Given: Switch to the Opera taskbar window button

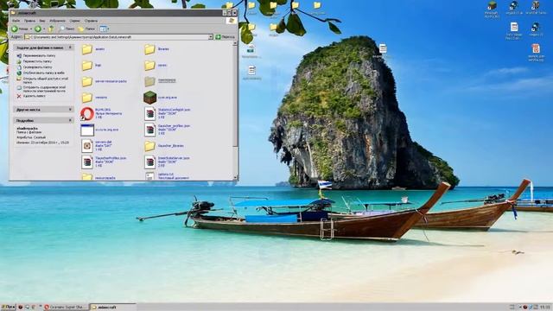Looking at the screenshot, I should (66, 308).
